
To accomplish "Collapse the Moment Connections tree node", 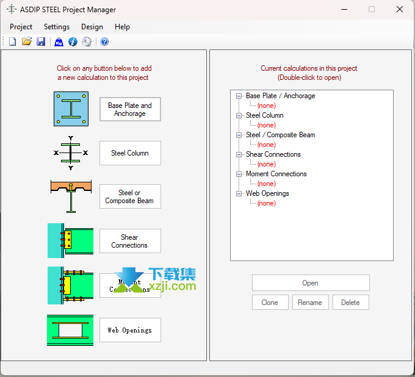I will click(x=239, y=174).
